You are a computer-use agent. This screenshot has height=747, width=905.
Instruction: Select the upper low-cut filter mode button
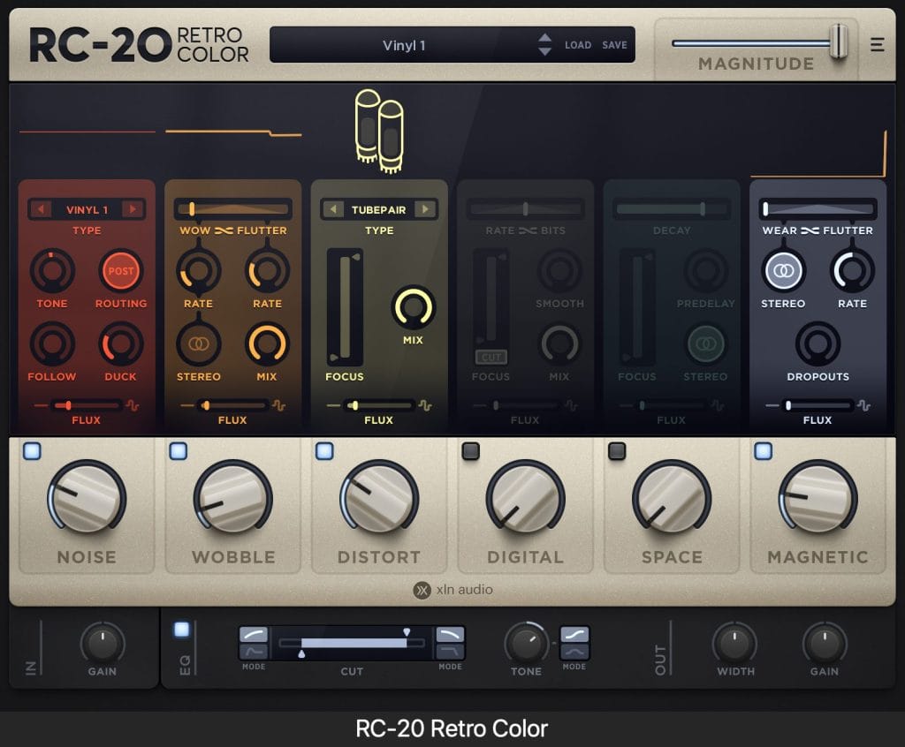(x=254, y=635)
